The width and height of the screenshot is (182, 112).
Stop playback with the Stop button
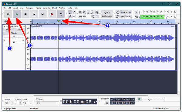click(x=25, y=14)
